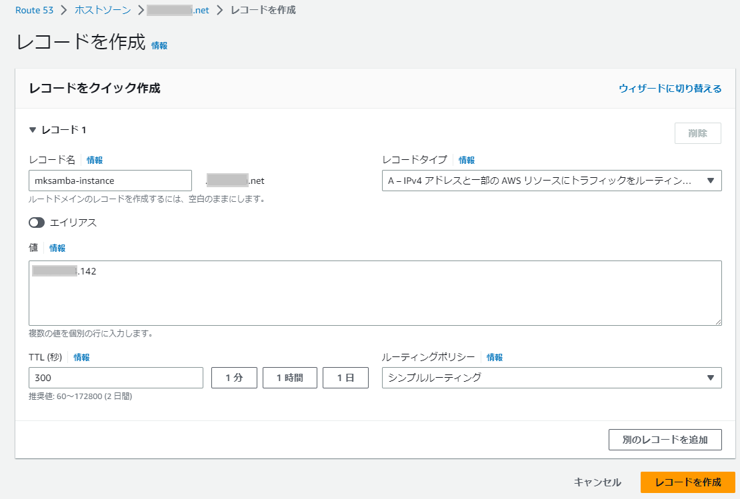
Task: Open the シンプルルーティング policy dropdown
Action: pos(552,378)
